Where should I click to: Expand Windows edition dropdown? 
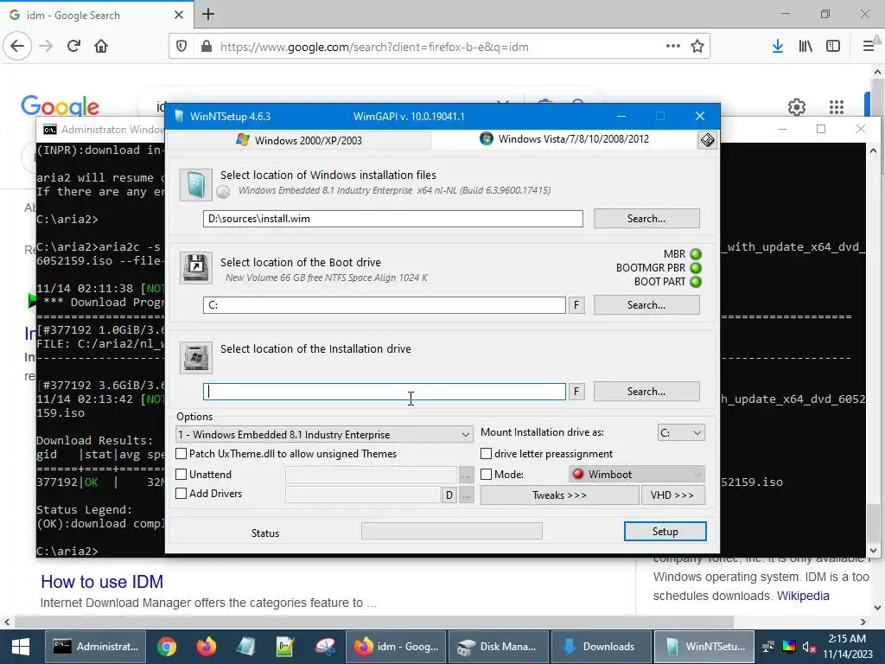[x=325, y=434]
